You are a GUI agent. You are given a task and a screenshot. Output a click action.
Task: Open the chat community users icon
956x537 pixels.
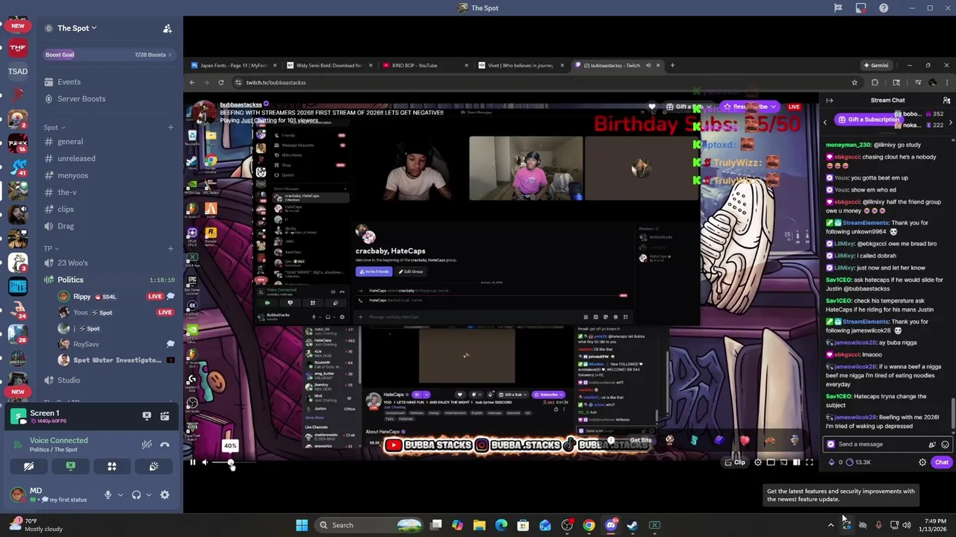coord(946,100)
